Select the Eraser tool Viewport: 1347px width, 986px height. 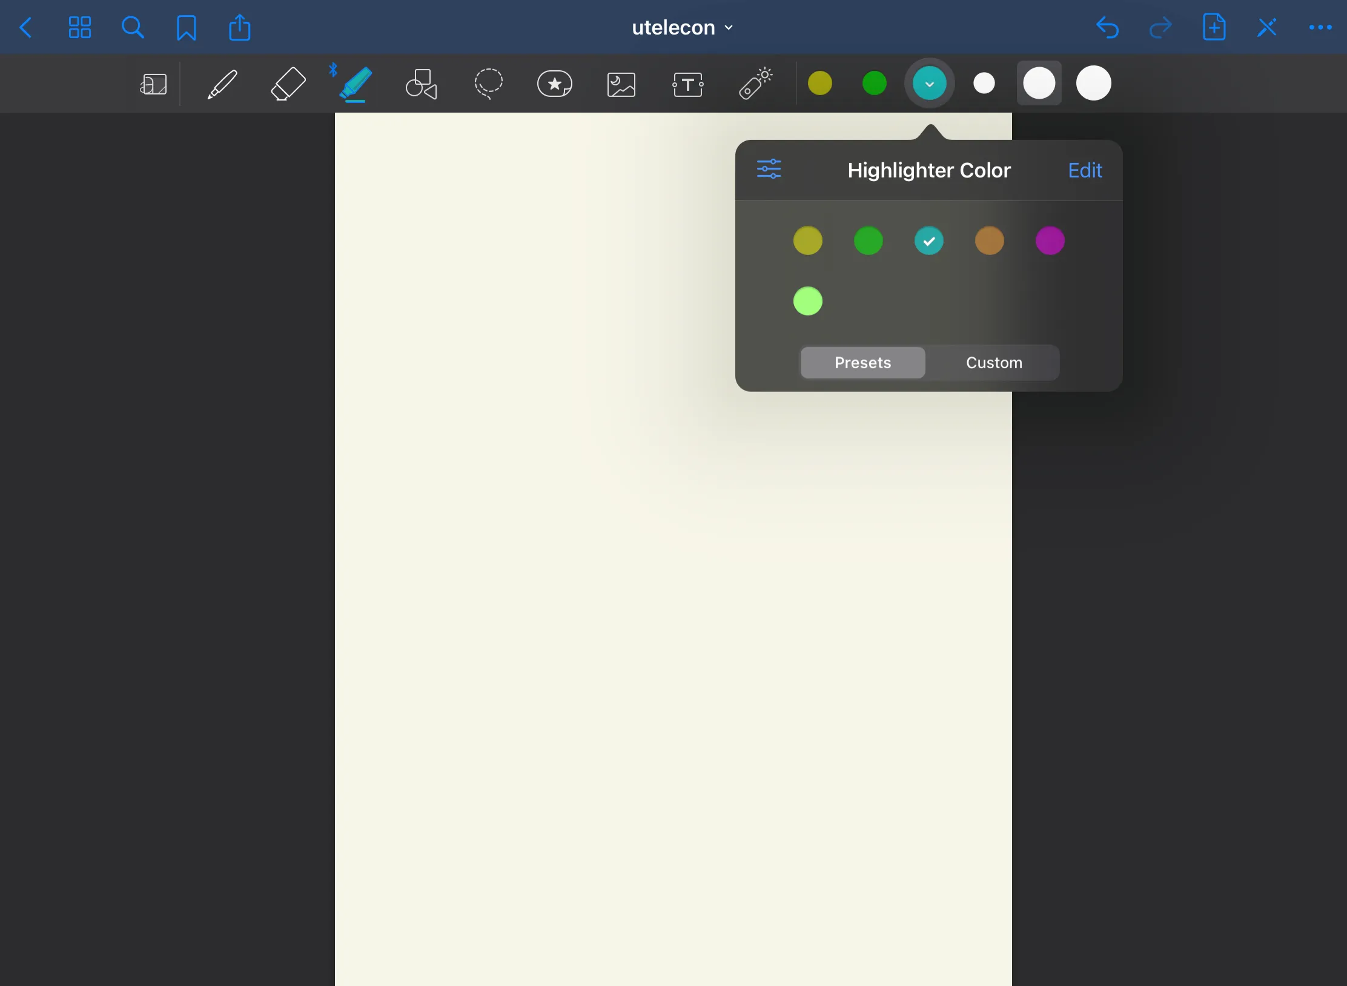(x=288, y=84)
